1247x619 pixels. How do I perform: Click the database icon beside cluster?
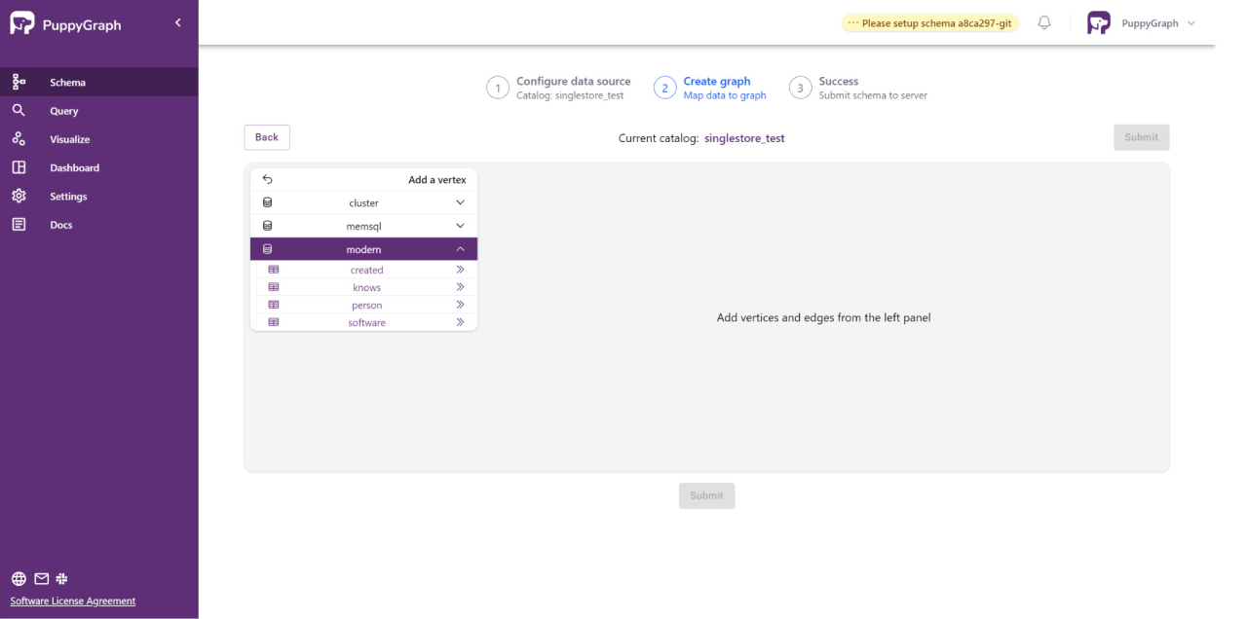tap(267, 201)
